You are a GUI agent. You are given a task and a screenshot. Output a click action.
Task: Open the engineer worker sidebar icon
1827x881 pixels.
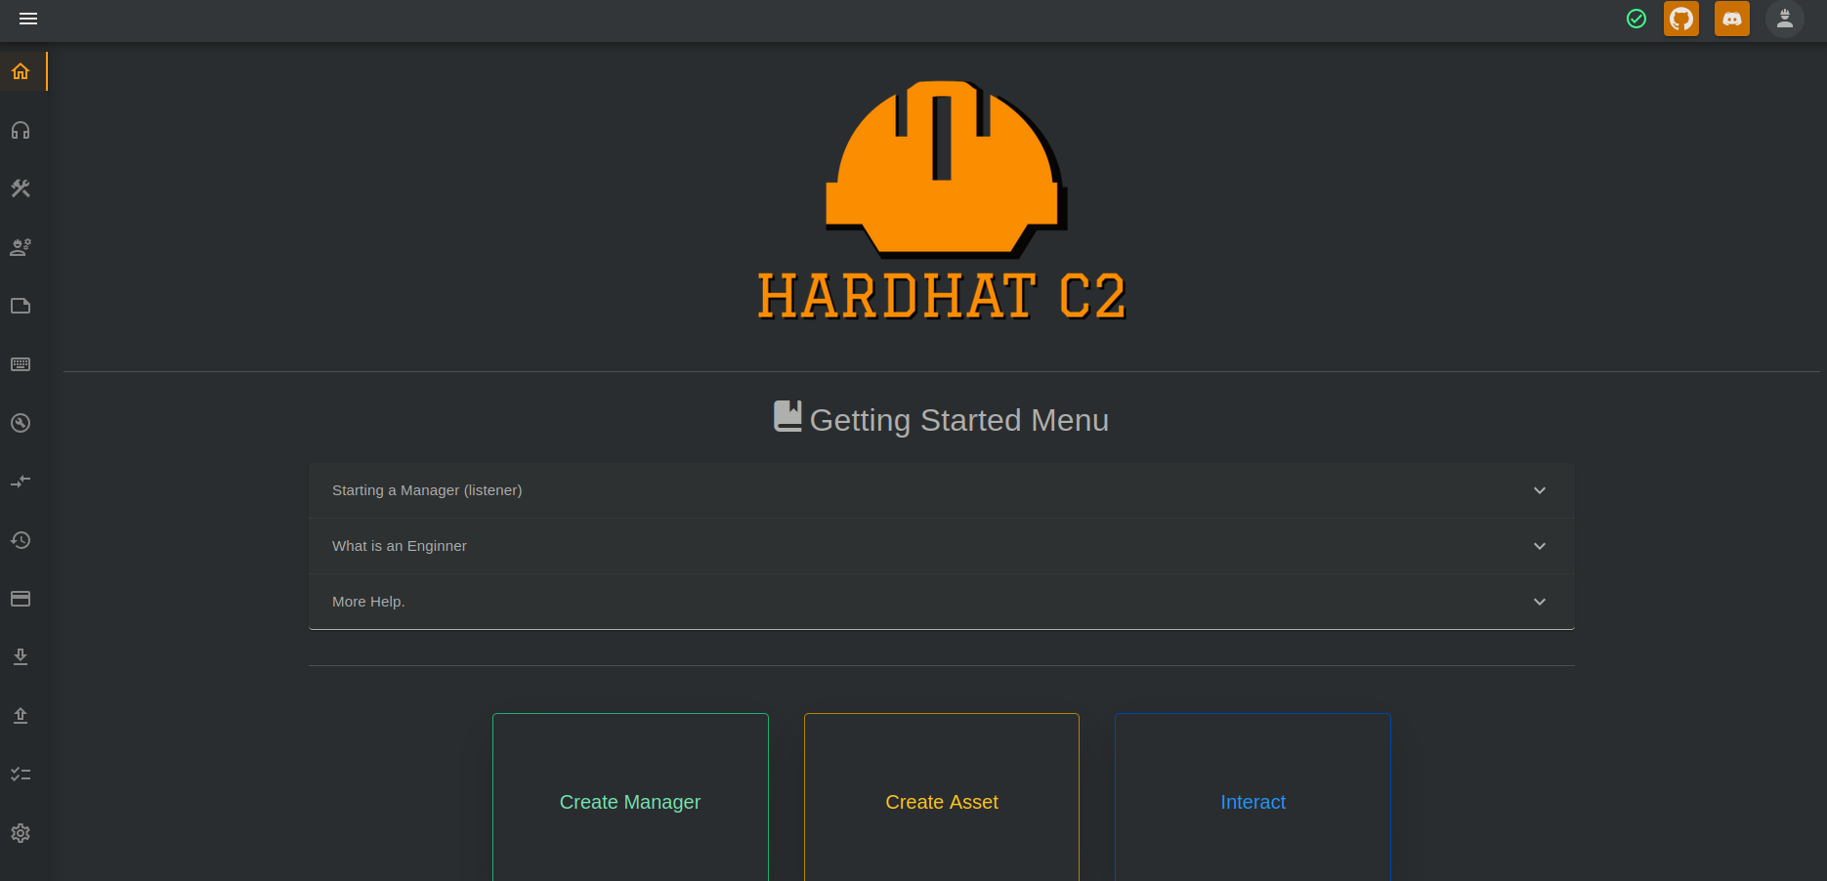coord(21,247)
